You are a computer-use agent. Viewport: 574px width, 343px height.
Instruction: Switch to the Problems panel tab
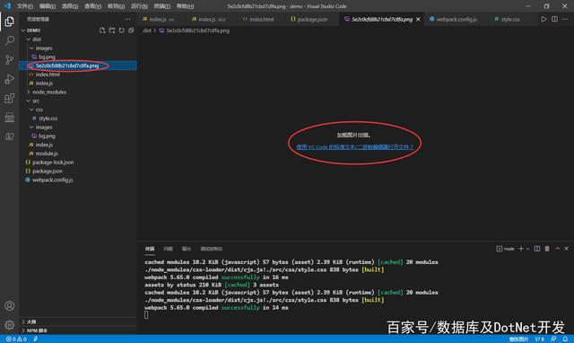(168, 249)
